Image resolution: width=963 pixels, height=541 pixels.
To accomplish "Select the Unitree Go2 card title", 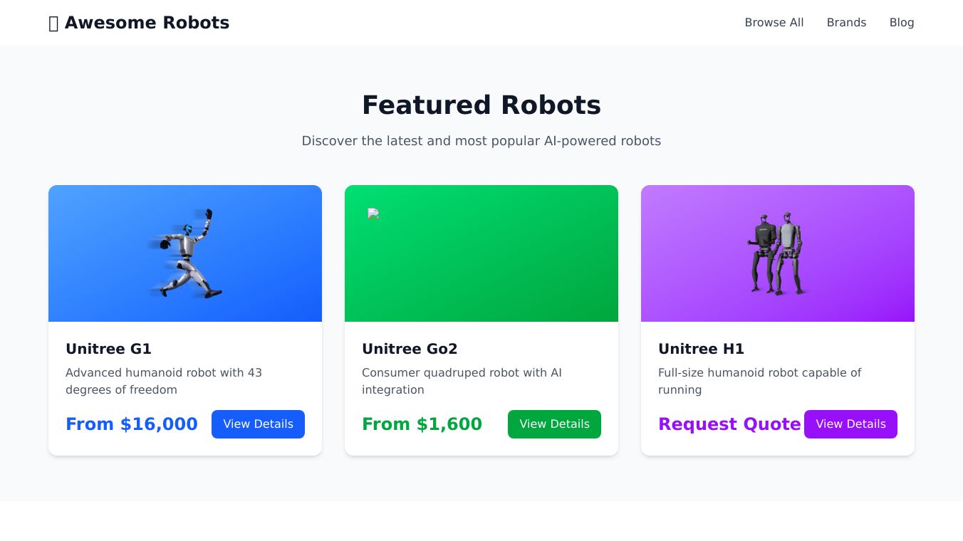I will coord(410,349).
